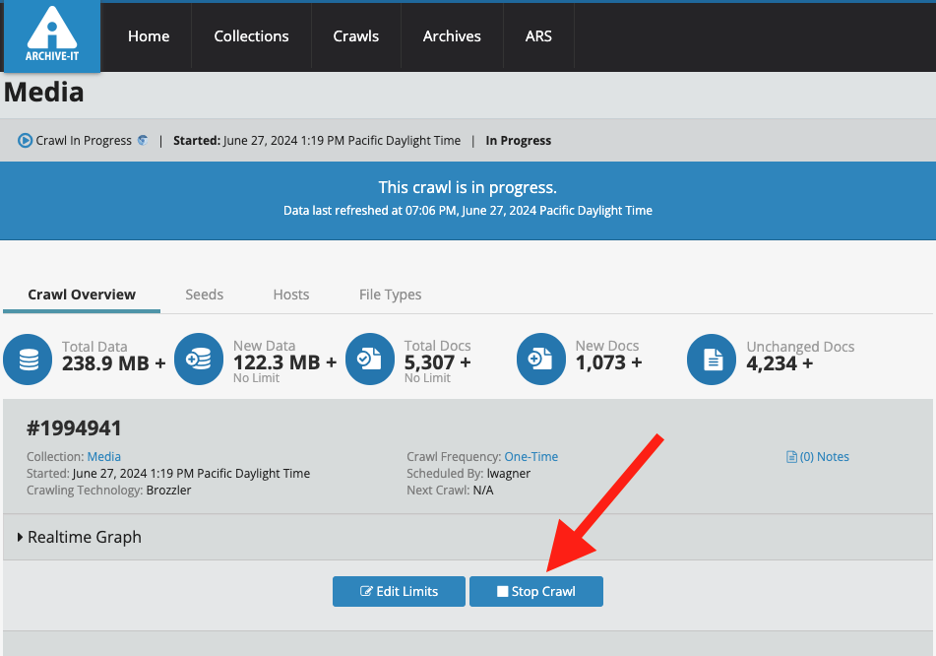The image size is (936, 656).
Task: Switch to the Seeds tab
Action: (204, 295)
